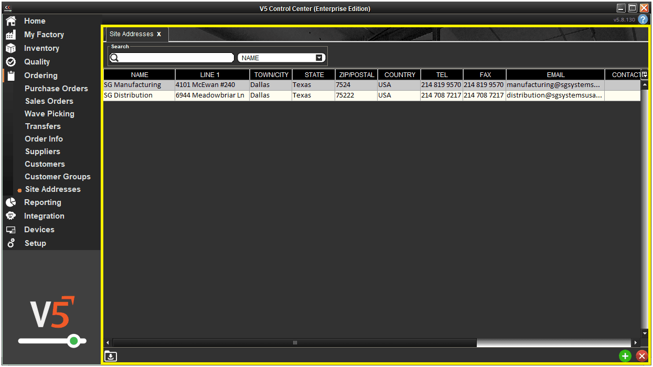
Task: Click the Inventory box icon
Action: [x=10, y=48]
